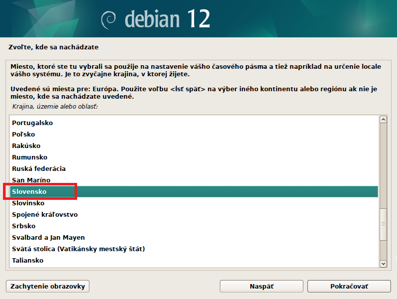
Task: Select Taliansko from the list
Action: [28, 260]
